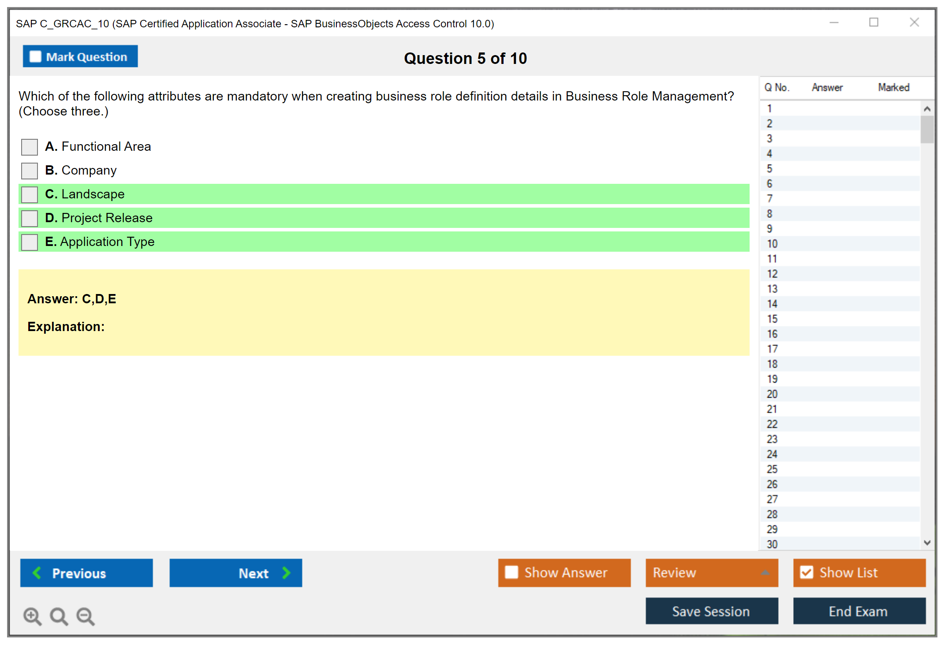Uncheck the Show List option
Screen dimensions: 948x648
click(x=806, y=572)
